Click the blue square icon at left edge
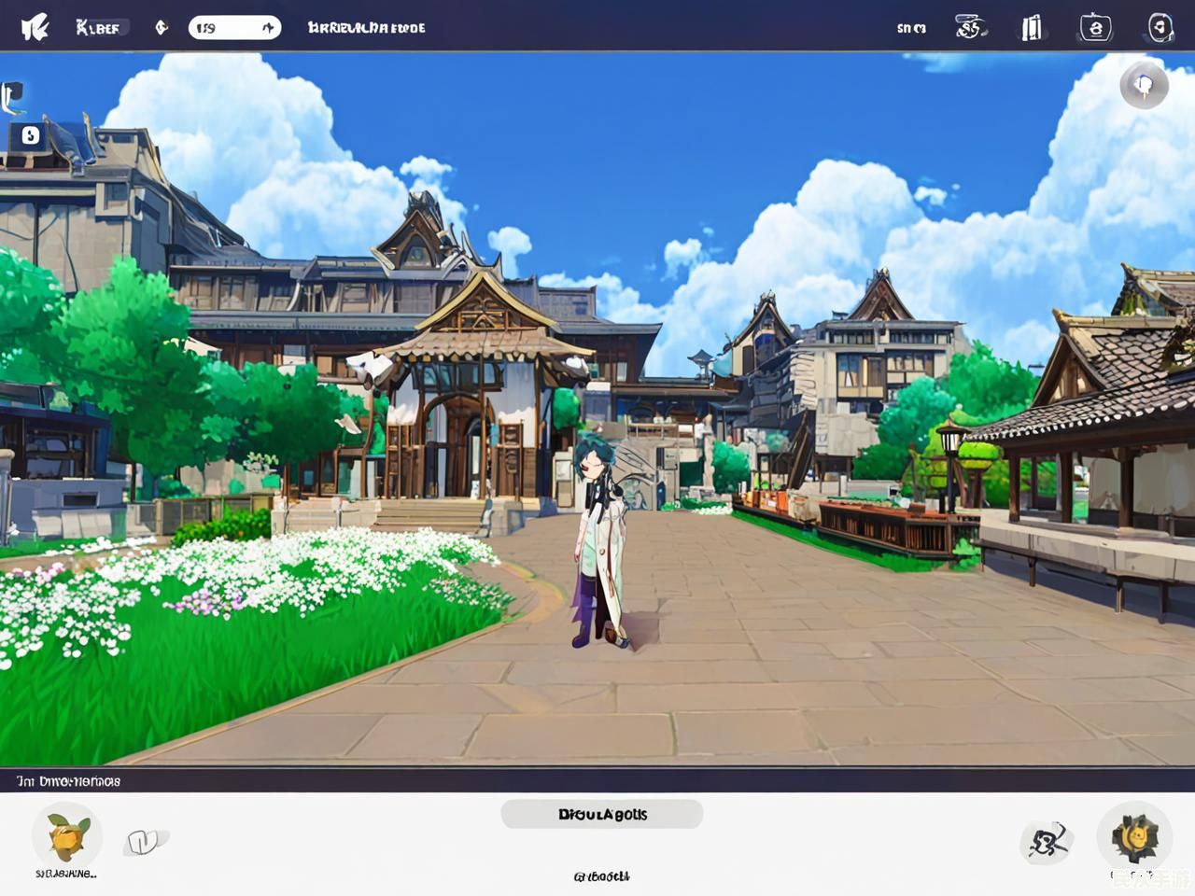The height and width of the screenshot is (896, 1195). [31, 136]
